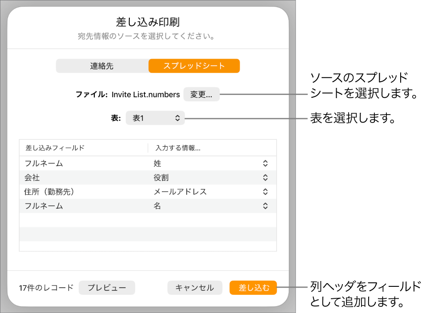This screenshot has width=426, height=313.
Task: Switch to the 連絡先 source tab
Action: [x=102, y=66]
